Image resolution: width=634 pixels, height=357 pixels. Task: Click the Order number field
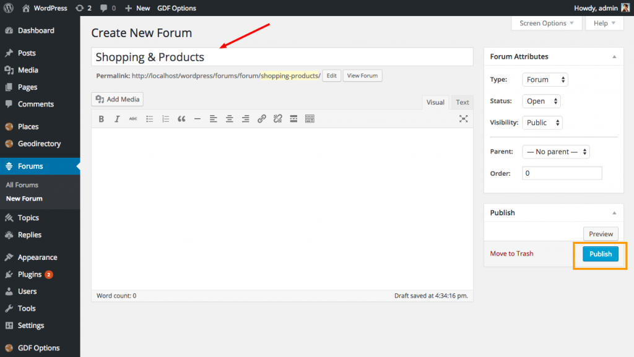tap(562, 173)
